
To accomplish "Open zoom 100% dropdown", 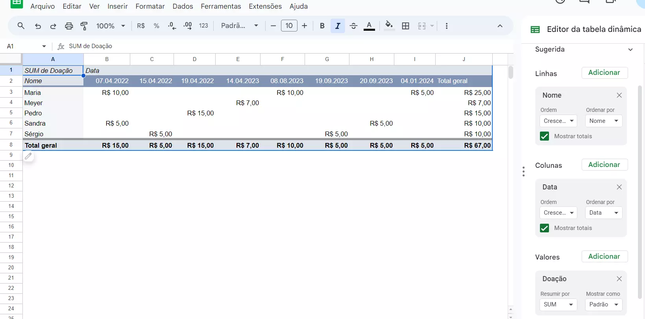I will [x=111, y=26].
